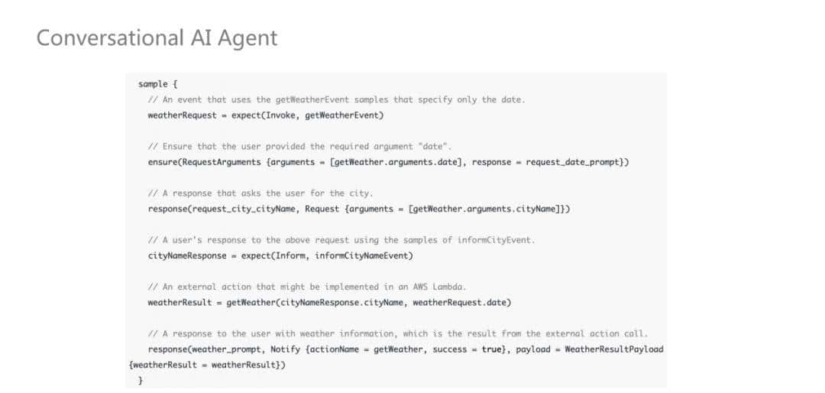Click the comment about AWS Lambda

pyautogui.click(x=307, y=287)
